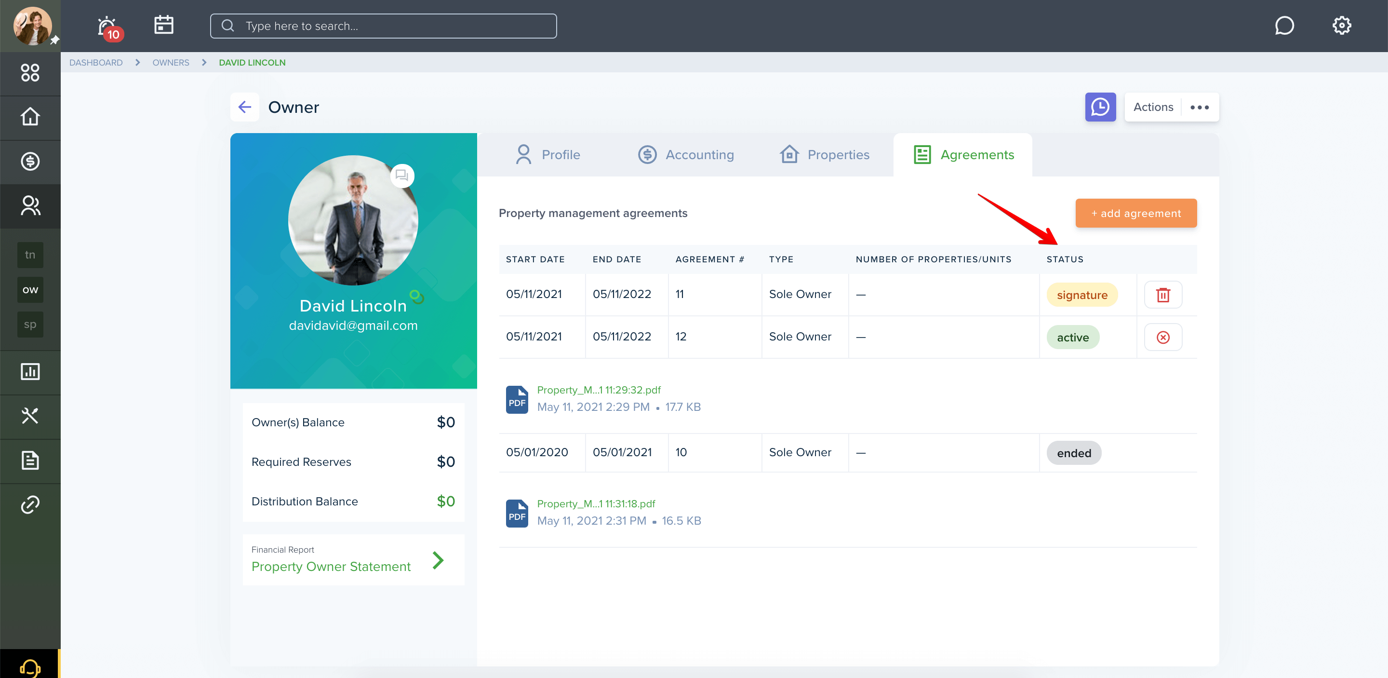
Task: Click the Distribution Balance $0 value
Action: click(446, 501)
